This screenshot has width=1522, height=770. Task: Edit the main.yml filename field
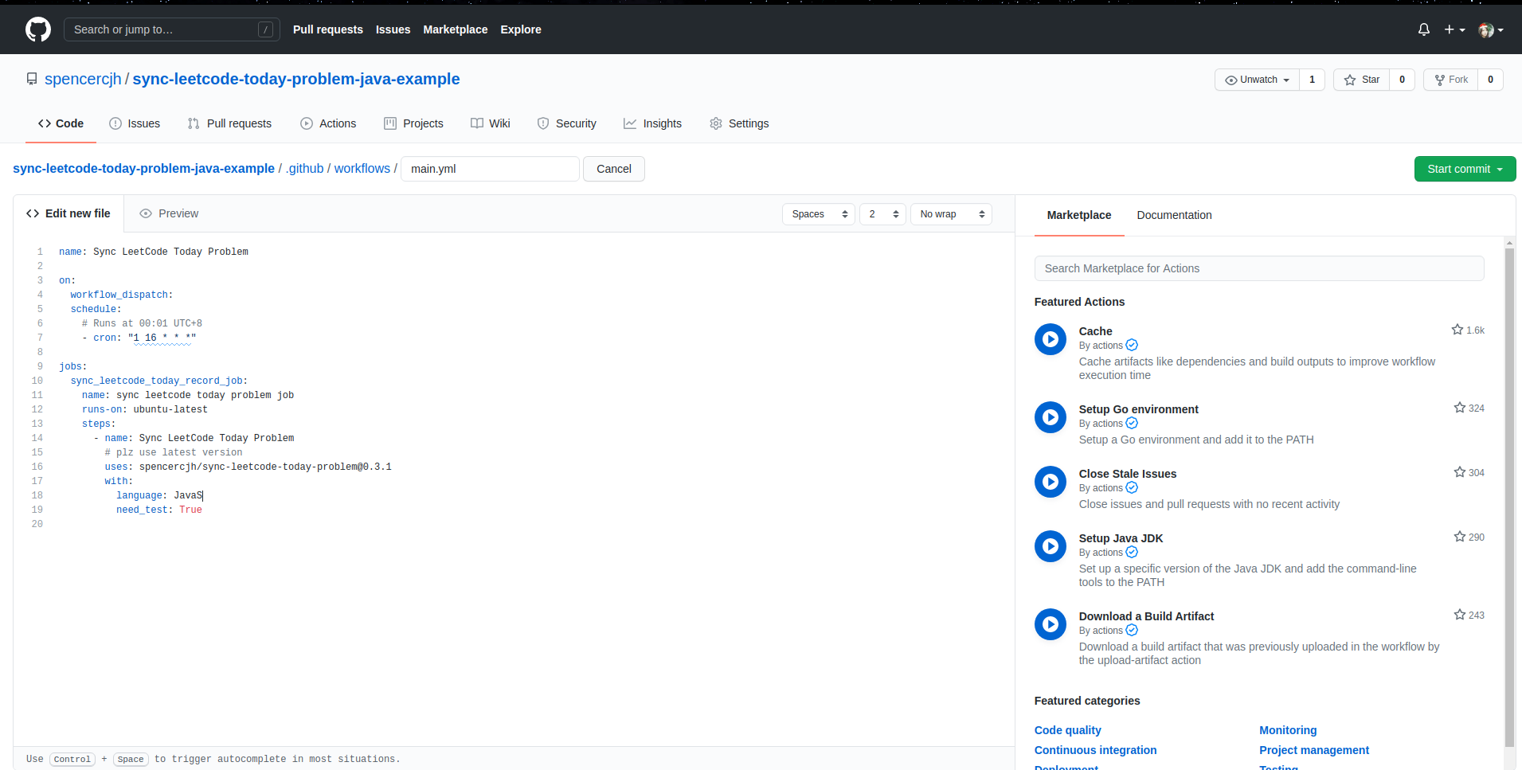point(490,169)
